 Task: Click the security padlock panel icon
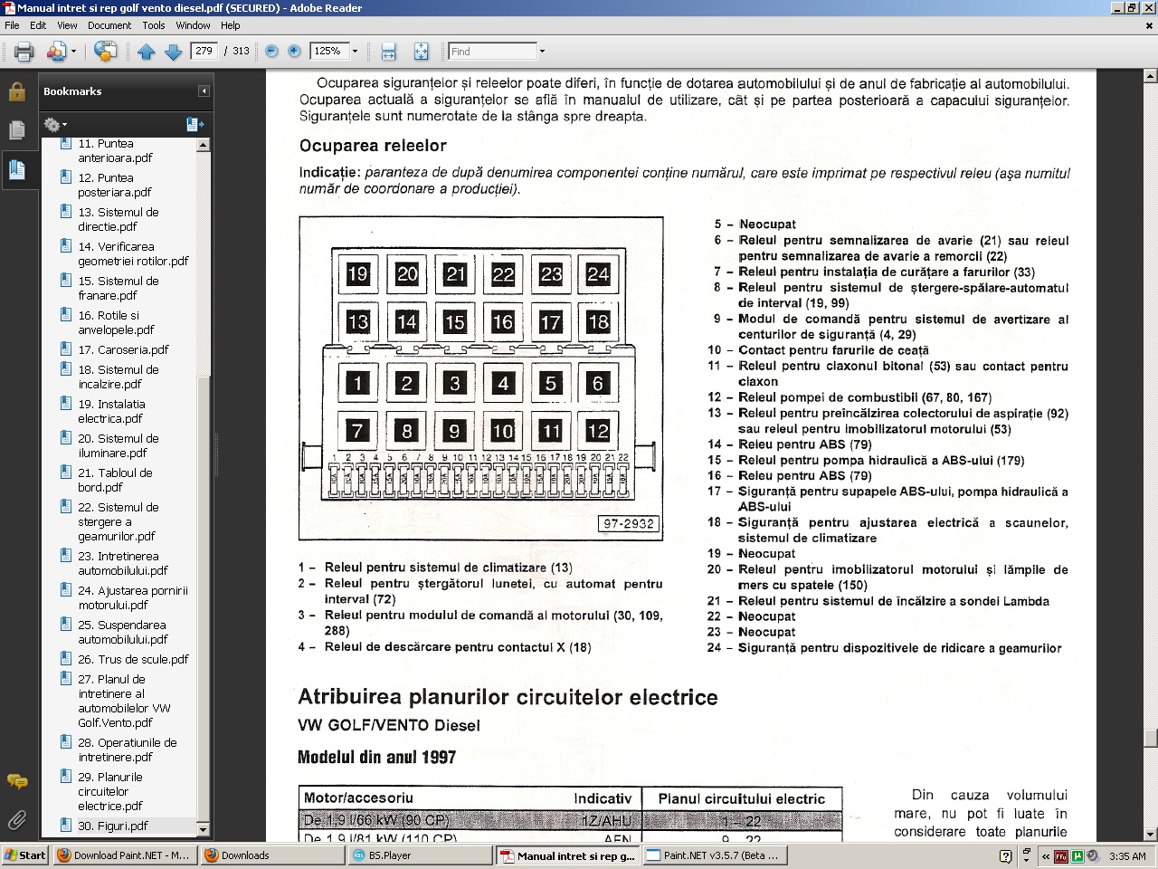tap(16, 91)
